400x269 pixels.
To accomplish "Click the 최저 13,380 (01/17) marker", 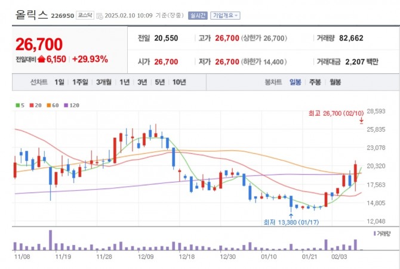I will tap(291, 222).
